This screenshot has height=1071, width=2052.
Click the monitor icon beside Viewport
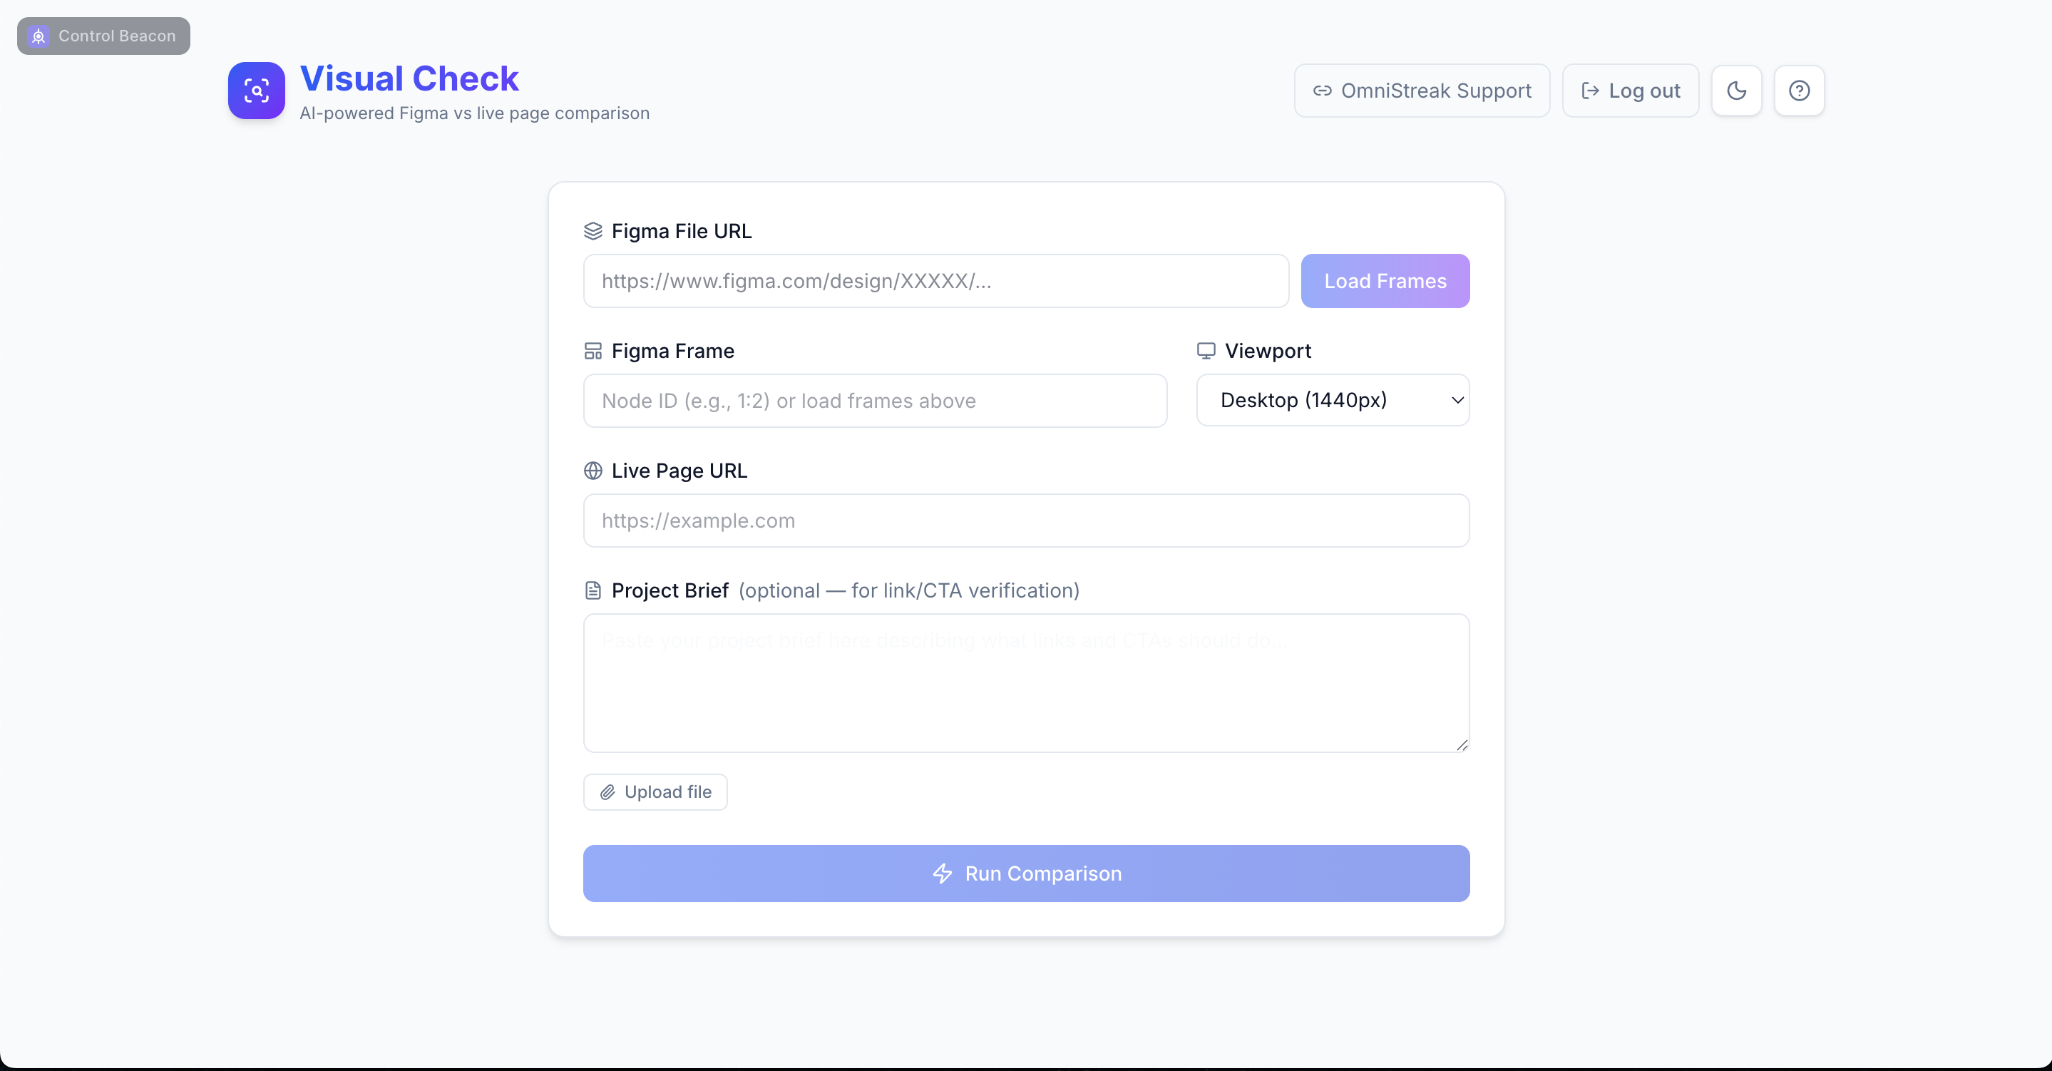[x=1206, y=352]
